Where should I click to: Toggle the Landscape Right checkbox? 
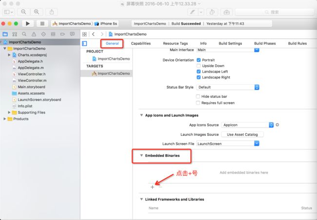point(198,77)
